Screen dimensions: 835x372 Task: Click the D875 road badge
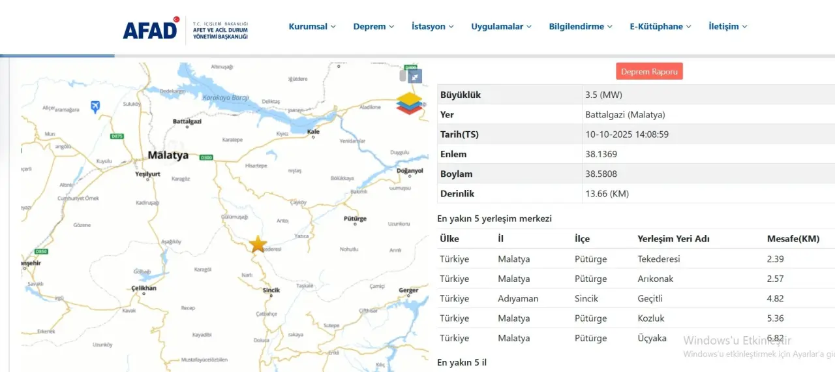(117, 136)
